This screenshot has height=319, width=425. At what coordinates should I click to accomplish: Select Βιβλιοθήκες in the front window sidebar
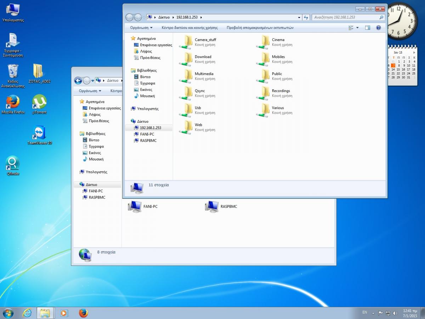(x=144, y=71)
